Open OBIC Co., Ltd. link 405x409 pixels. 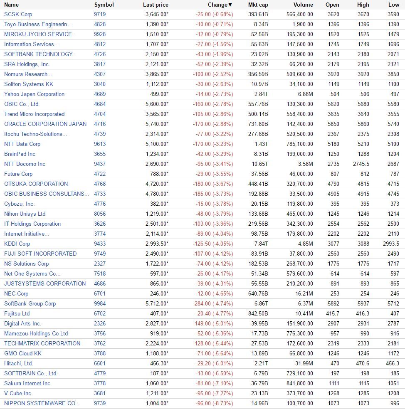click(x=22, y=104)
